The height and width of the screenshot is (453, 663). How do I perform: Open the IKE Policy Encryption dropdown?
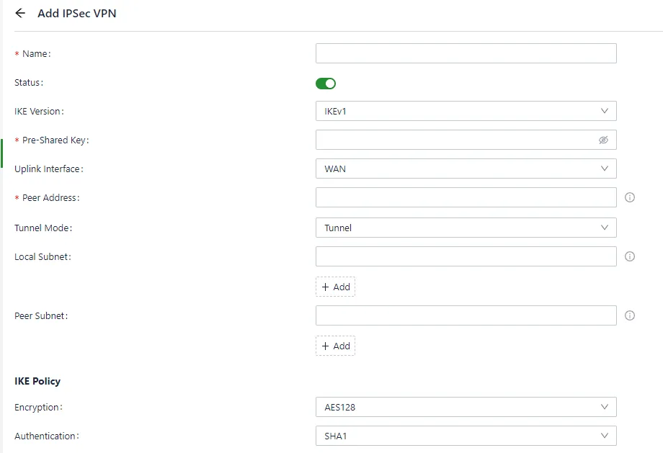click(466, 407)
